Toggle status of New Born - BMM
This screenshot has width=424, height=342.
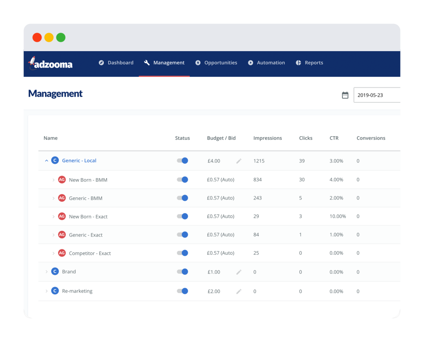pos(182,180)
